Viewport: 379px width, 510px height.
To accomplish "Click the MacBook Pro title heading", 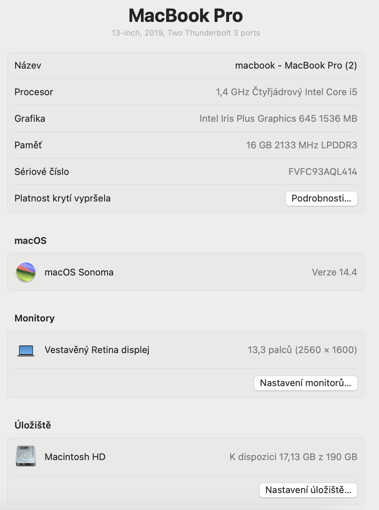I will click(186, 15).
